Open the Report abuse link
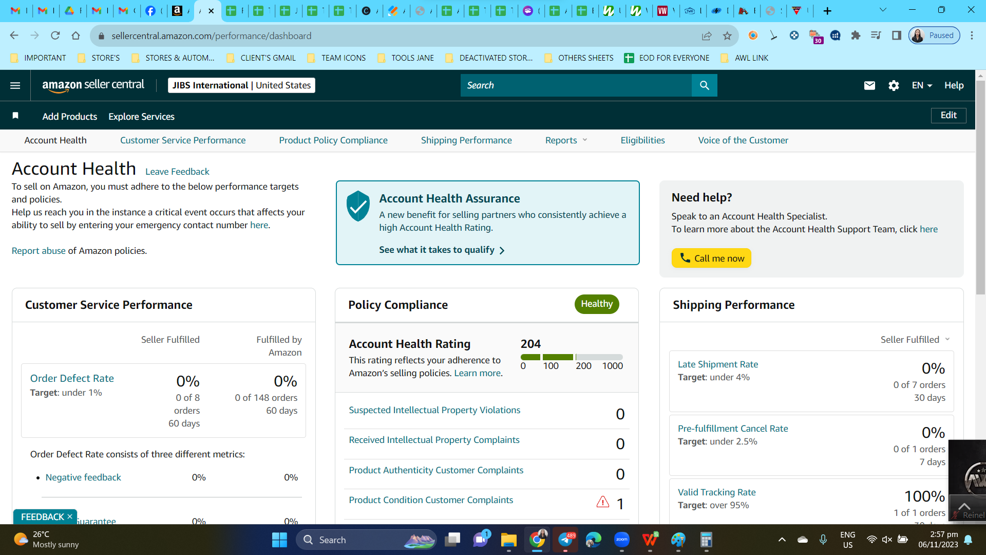Screen dimensions: 986x555 click(x=39, y=251)
